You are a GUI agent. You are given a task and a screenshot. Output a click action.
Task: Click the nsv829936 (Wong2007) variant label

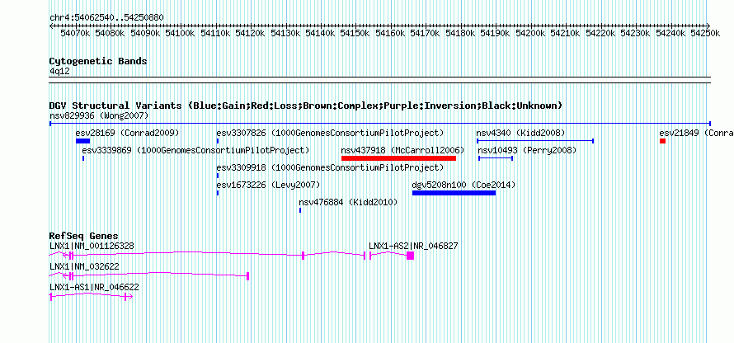click(99, 115)
